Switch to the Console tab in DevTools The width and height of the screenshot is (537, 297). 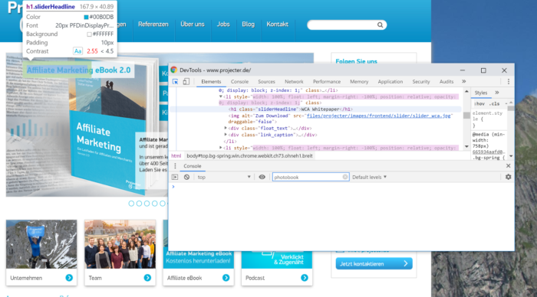239,82
